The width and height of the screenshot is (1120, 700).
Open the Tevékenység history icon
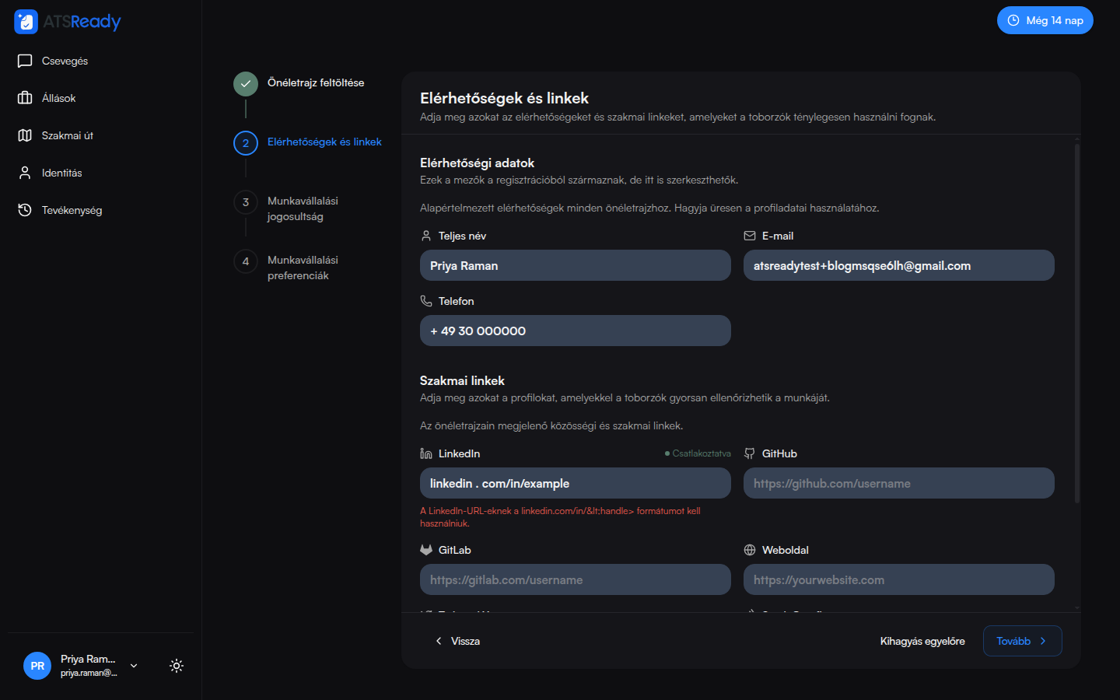(25, 210)
